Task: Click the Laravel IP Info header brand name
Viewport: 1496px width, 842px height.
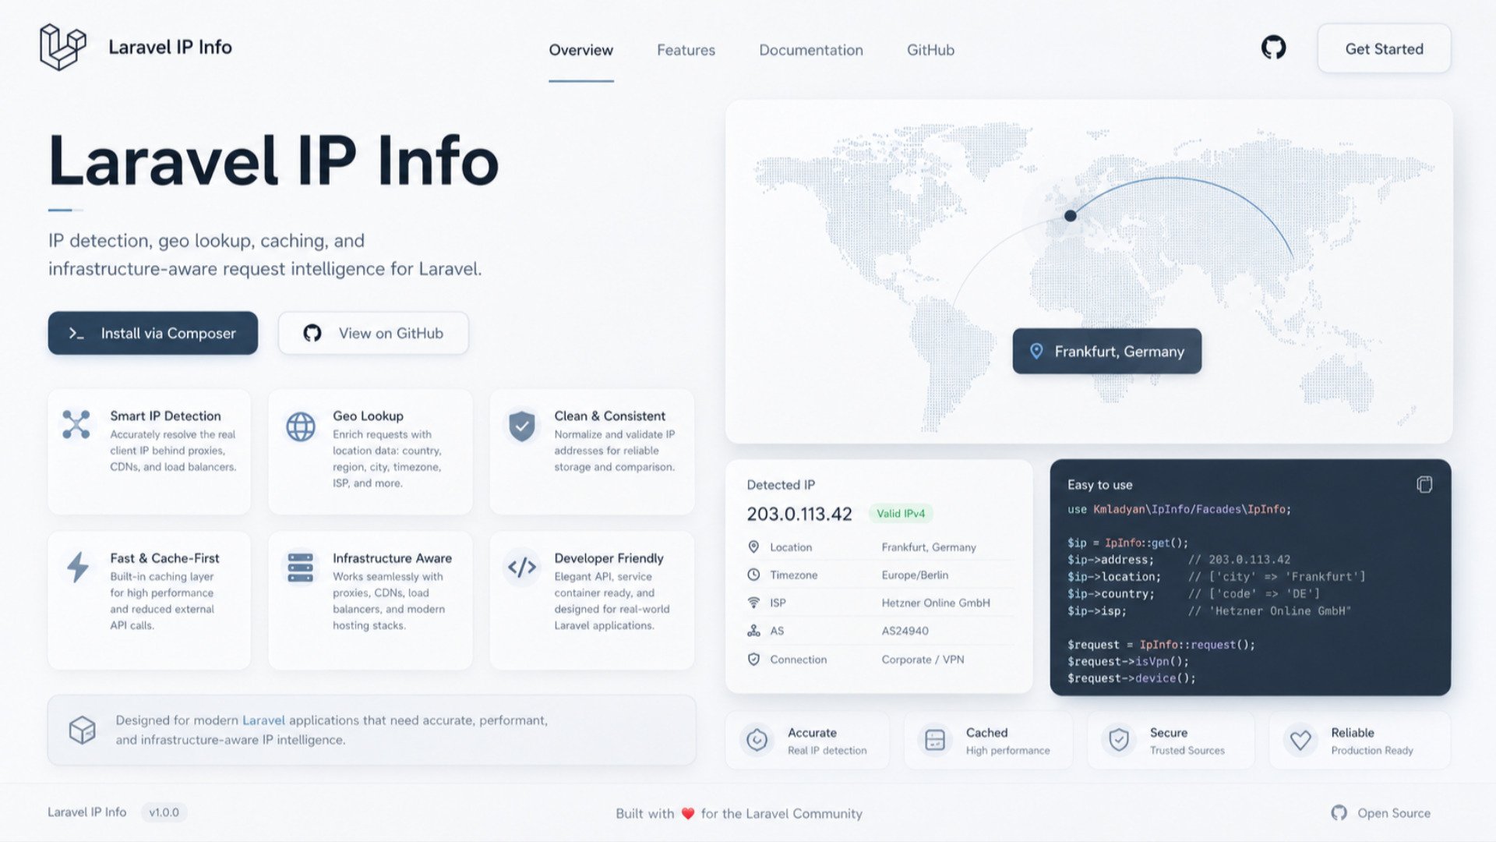Action: click(170, 48)
